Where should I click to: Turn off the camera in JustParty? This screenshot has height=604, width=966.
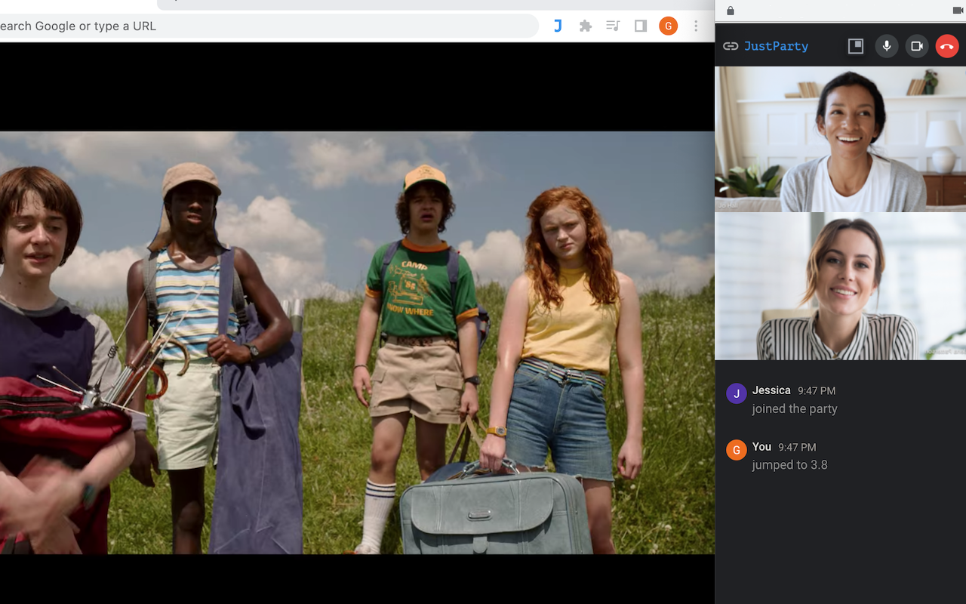pos(917,46)
